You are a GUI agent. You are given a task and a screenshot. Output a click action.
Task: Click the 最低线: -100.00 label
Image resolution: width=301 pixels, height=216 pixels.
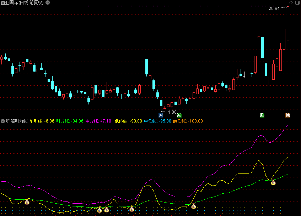(188, 121)
